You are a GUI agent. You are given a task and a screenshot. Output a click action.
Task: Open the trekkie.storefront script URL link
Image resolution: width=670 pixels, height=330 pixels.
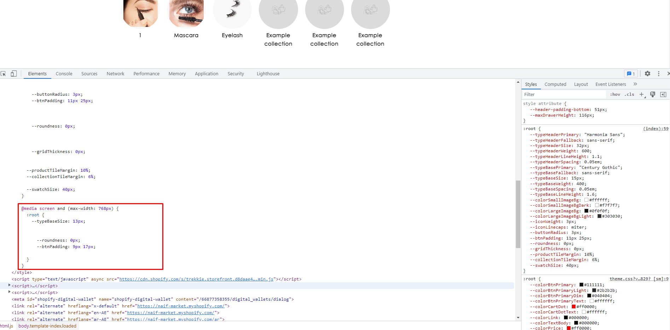196,279
